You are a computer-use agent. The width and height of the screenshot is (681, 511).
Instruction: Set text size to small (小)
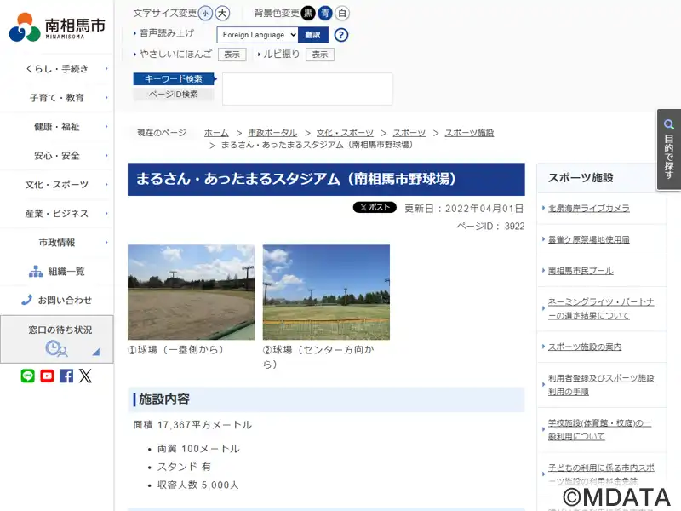pos(206,14)
